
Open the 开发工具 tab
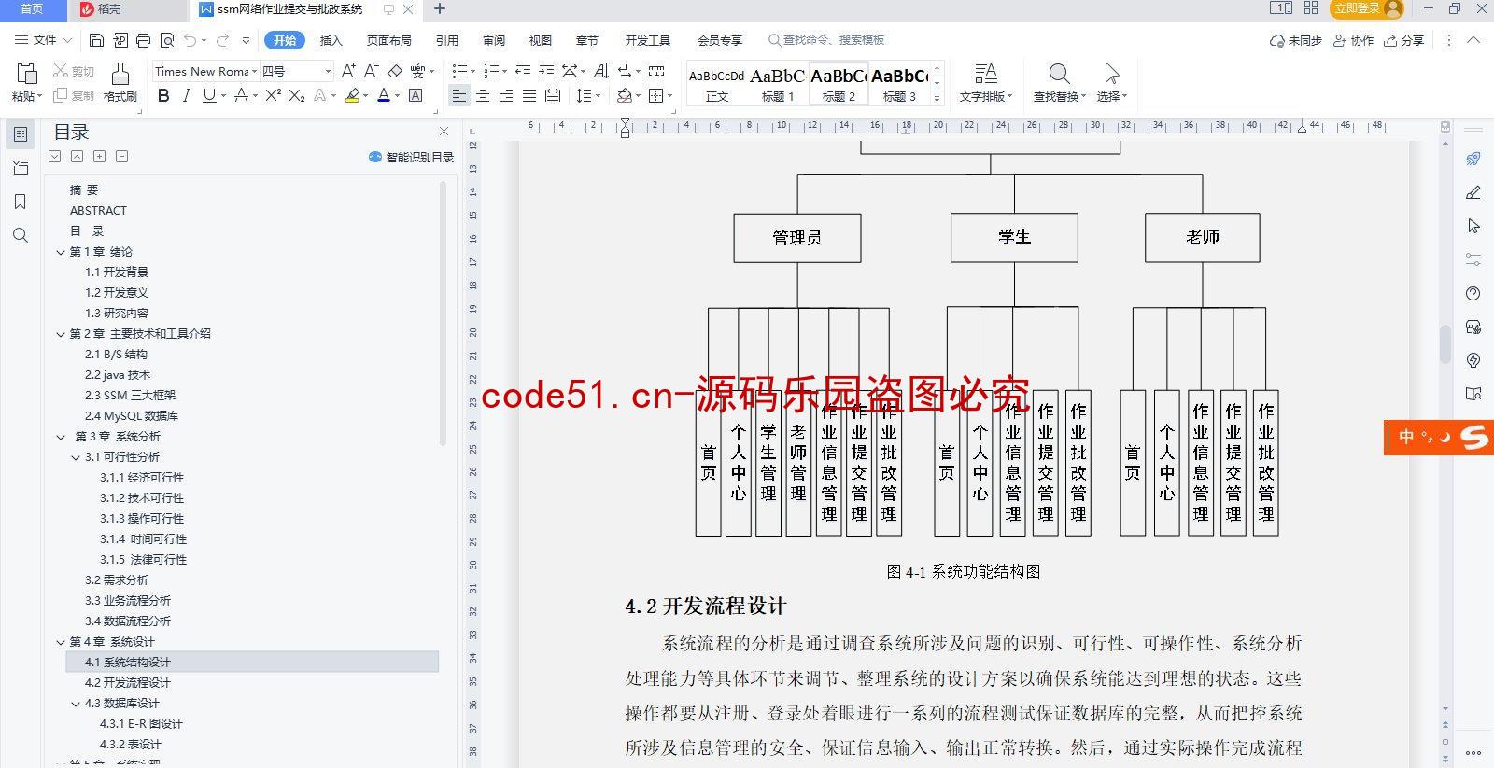[647, 40]
